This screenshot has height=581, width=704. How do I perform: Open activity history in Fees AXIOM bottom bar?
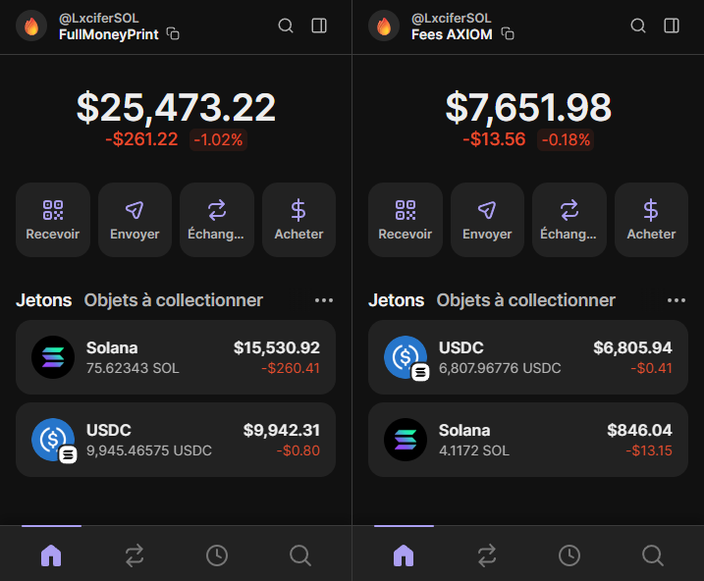point(569,555)
